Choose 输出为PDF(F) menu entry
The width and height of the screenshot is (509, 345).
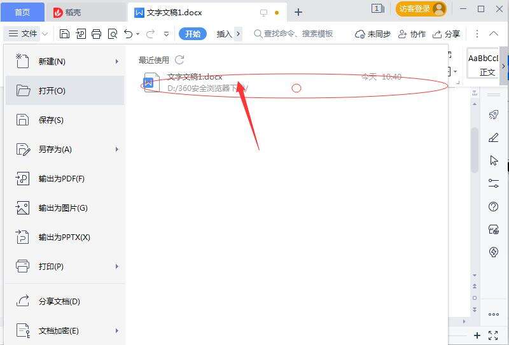click(65, 178)
